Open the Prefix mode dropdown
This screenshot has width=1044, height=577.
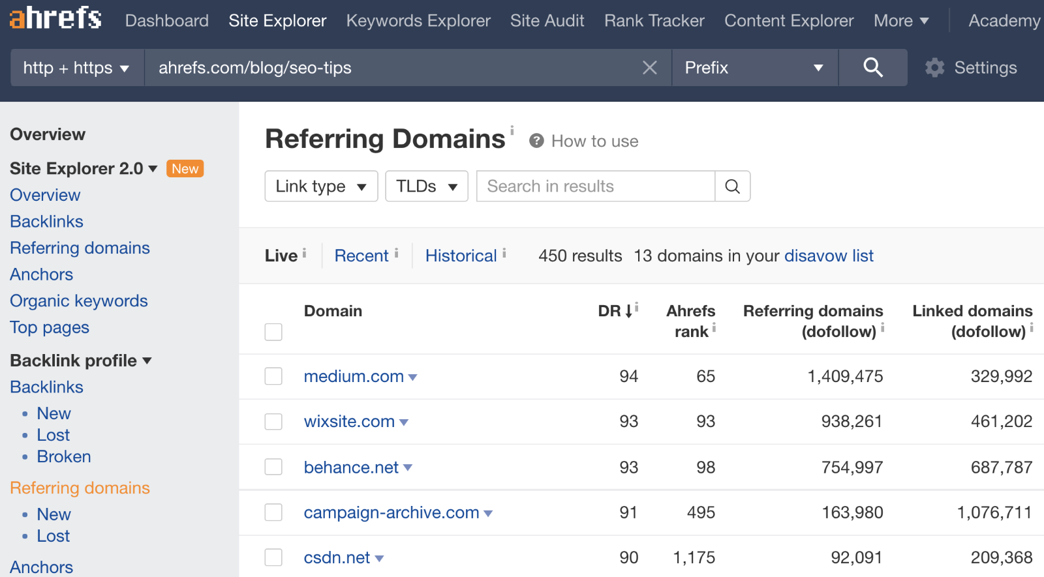click(x=755, y=68)
